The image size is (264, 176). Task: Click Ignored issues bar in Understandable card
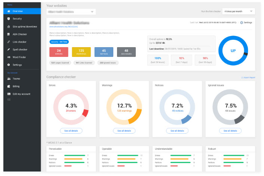click(174, 166)
